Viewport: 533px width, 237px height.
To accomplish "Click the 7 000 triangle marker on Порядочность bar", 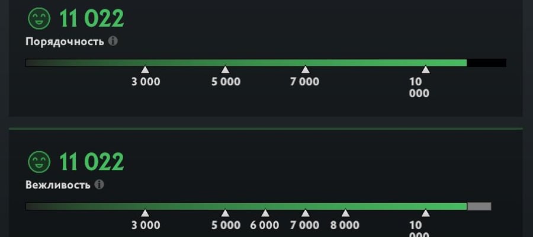I will 305,70.
